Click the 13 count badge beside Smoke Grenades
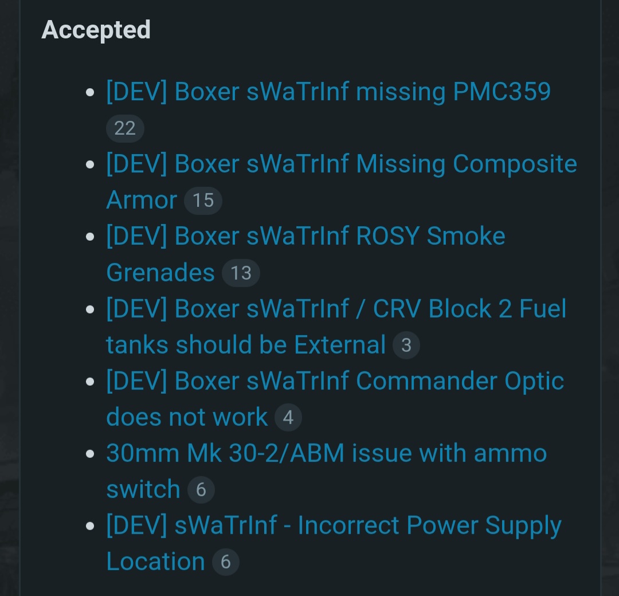This screenshot has height=596, width=619. click(241, 273)
